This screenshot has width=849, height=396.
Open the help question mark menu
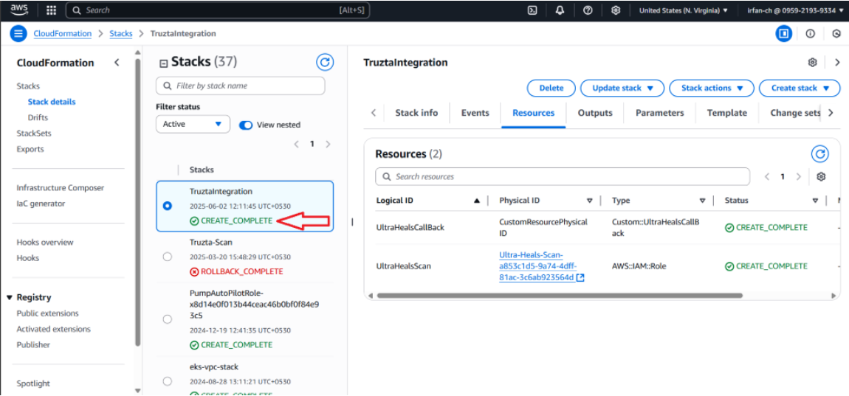588,10
